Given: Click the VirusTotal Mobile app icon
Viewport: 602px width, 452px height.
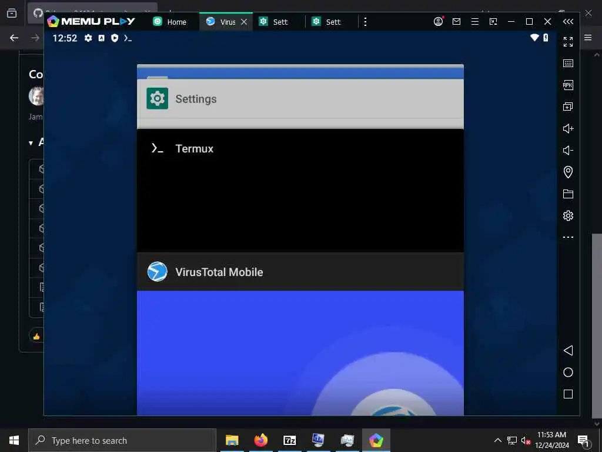Looking at the screenshot, I should [158, 272].
